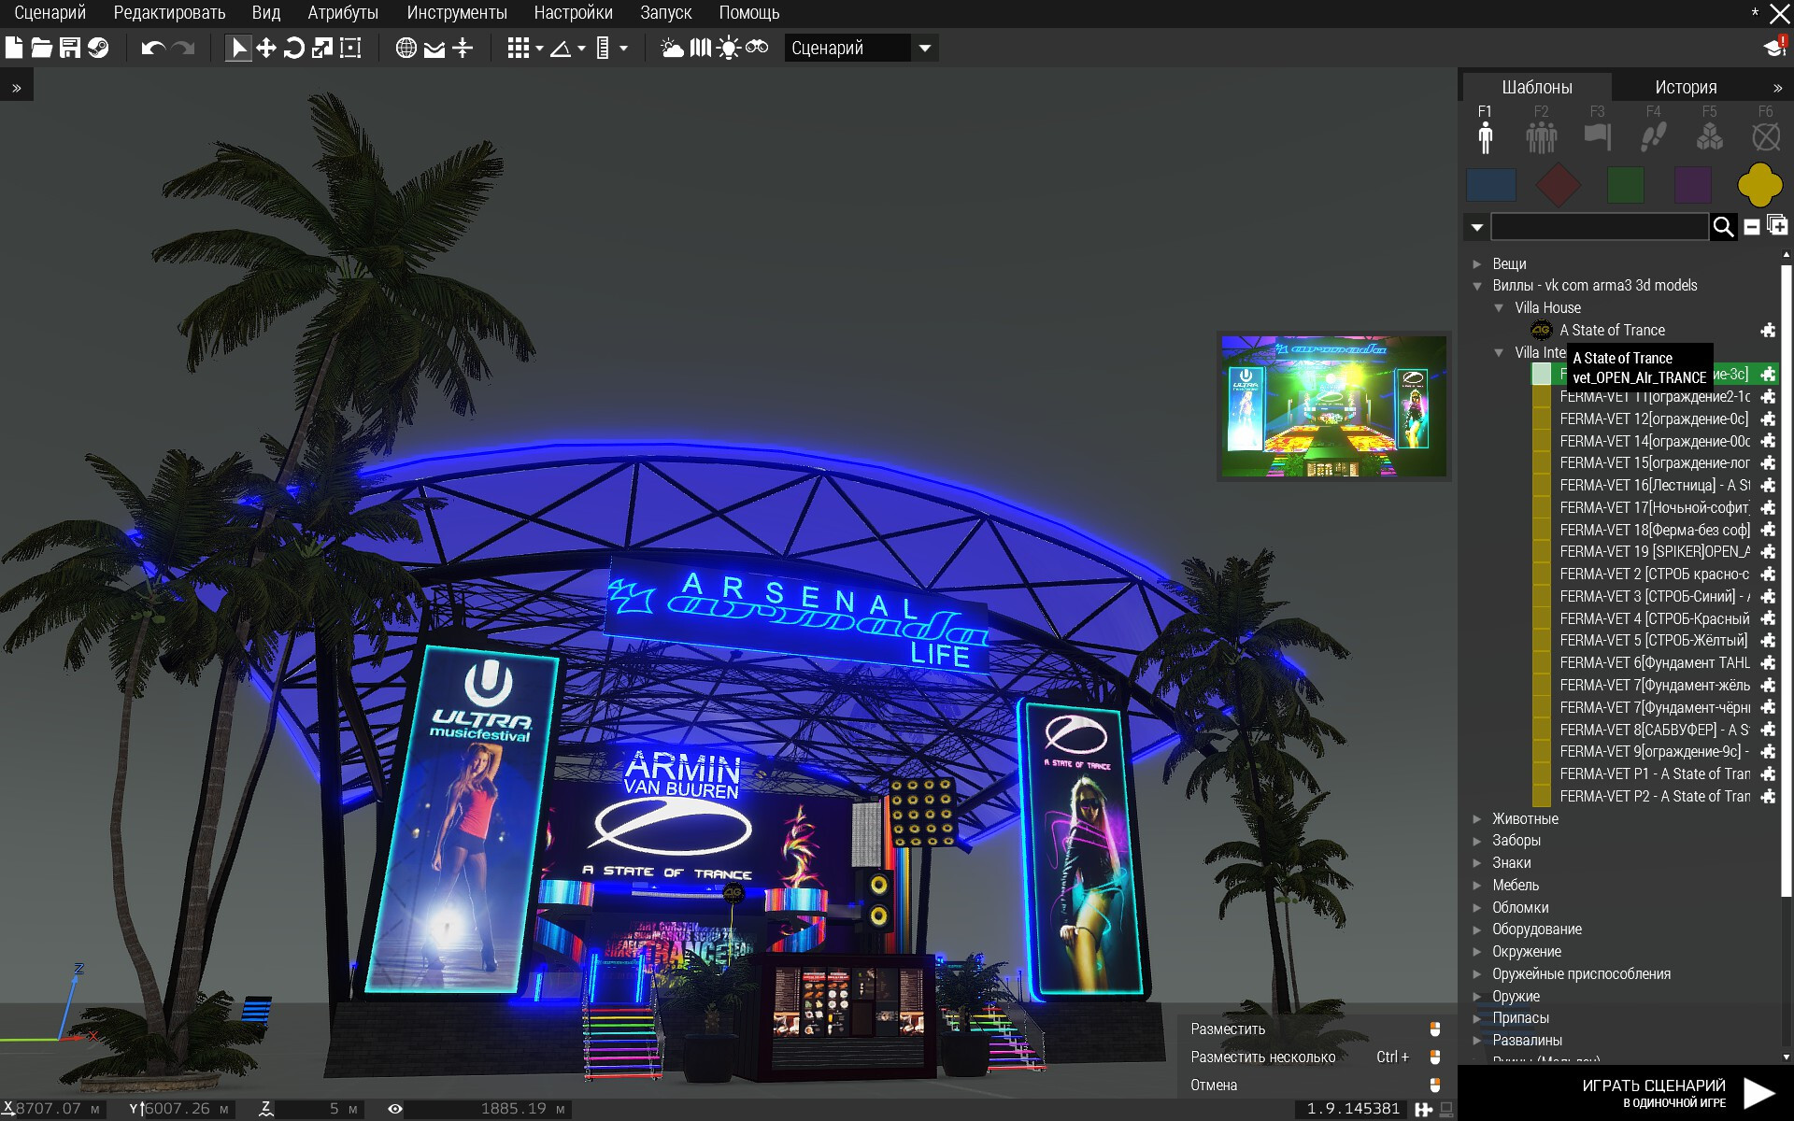Switch to the История tab
Screen dimensions: 1794x1121
click(x=1685, y=87)
